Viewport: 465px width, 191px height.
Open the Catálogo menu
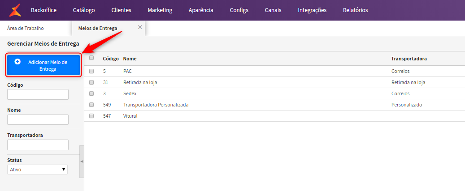(84, 10)
